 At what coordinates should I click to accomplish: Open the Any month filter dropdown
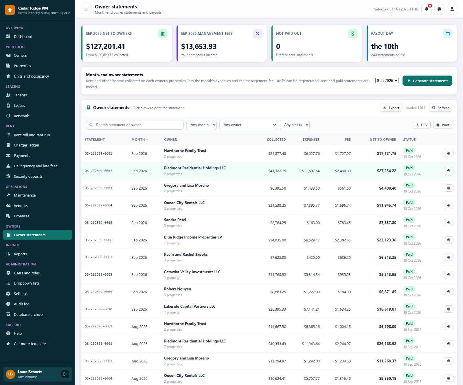click(x=201, y=125)
